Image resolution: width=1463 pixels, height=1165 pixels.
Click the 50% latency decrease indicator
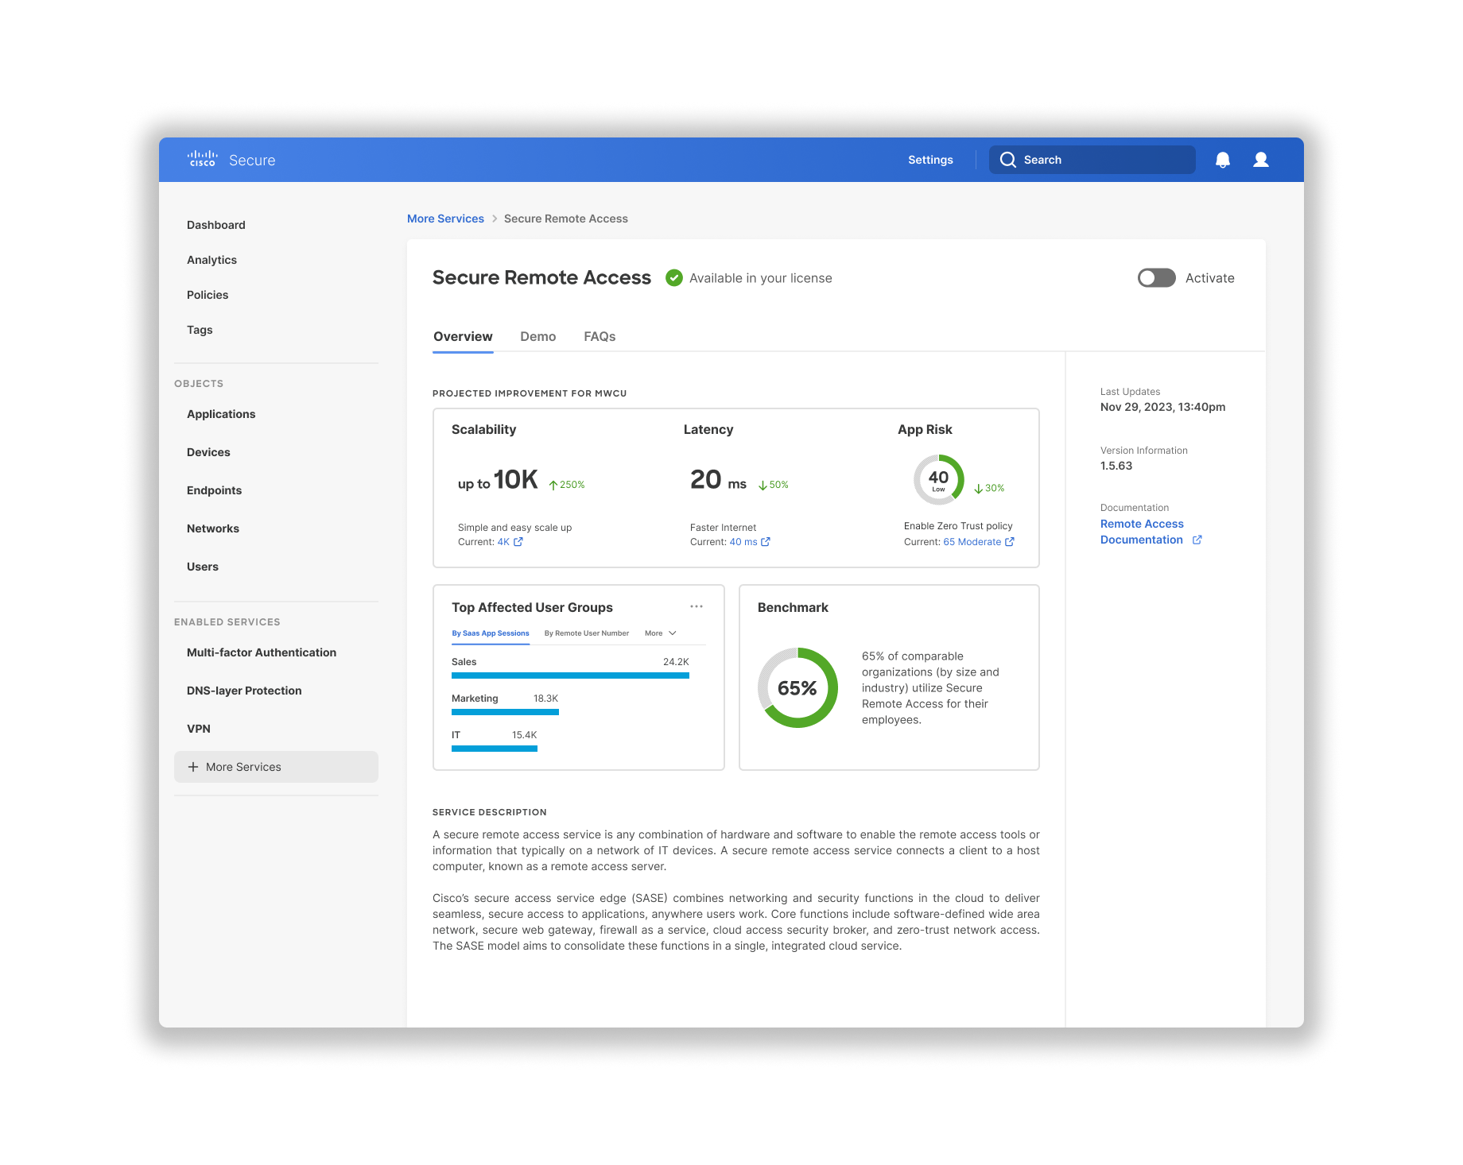(774, 485)
